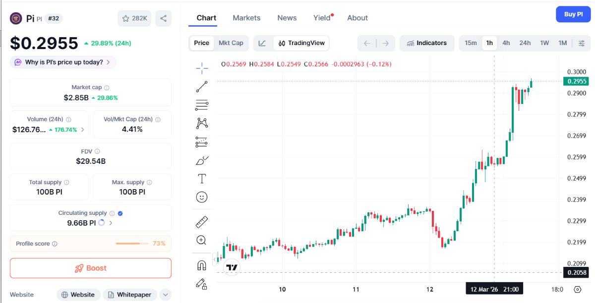The height and width of the screenshot is (303, 595).
Task: Open the Website link
Action: (78, 295)
